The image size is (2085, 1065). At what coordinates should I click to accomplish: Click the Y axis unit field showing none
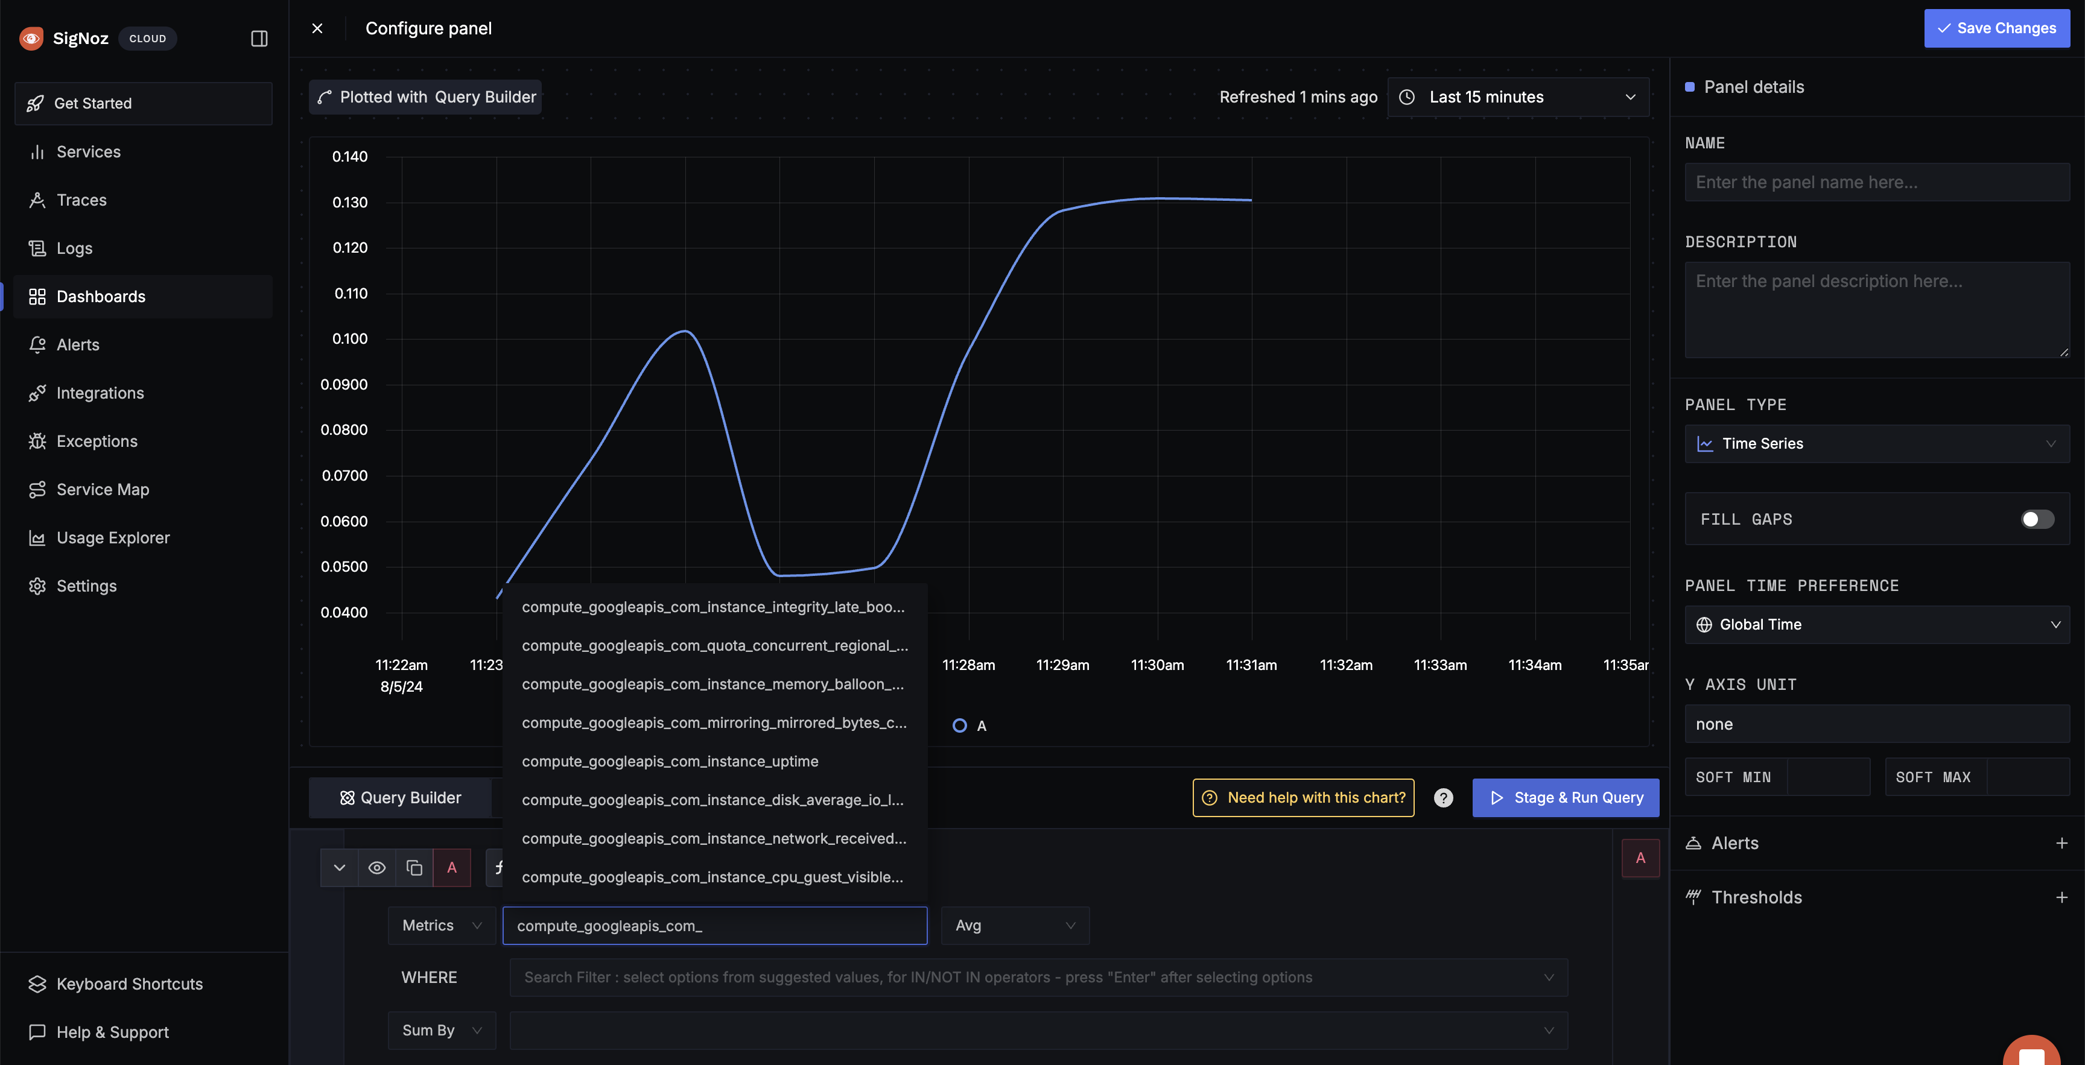pos(1877,724)
